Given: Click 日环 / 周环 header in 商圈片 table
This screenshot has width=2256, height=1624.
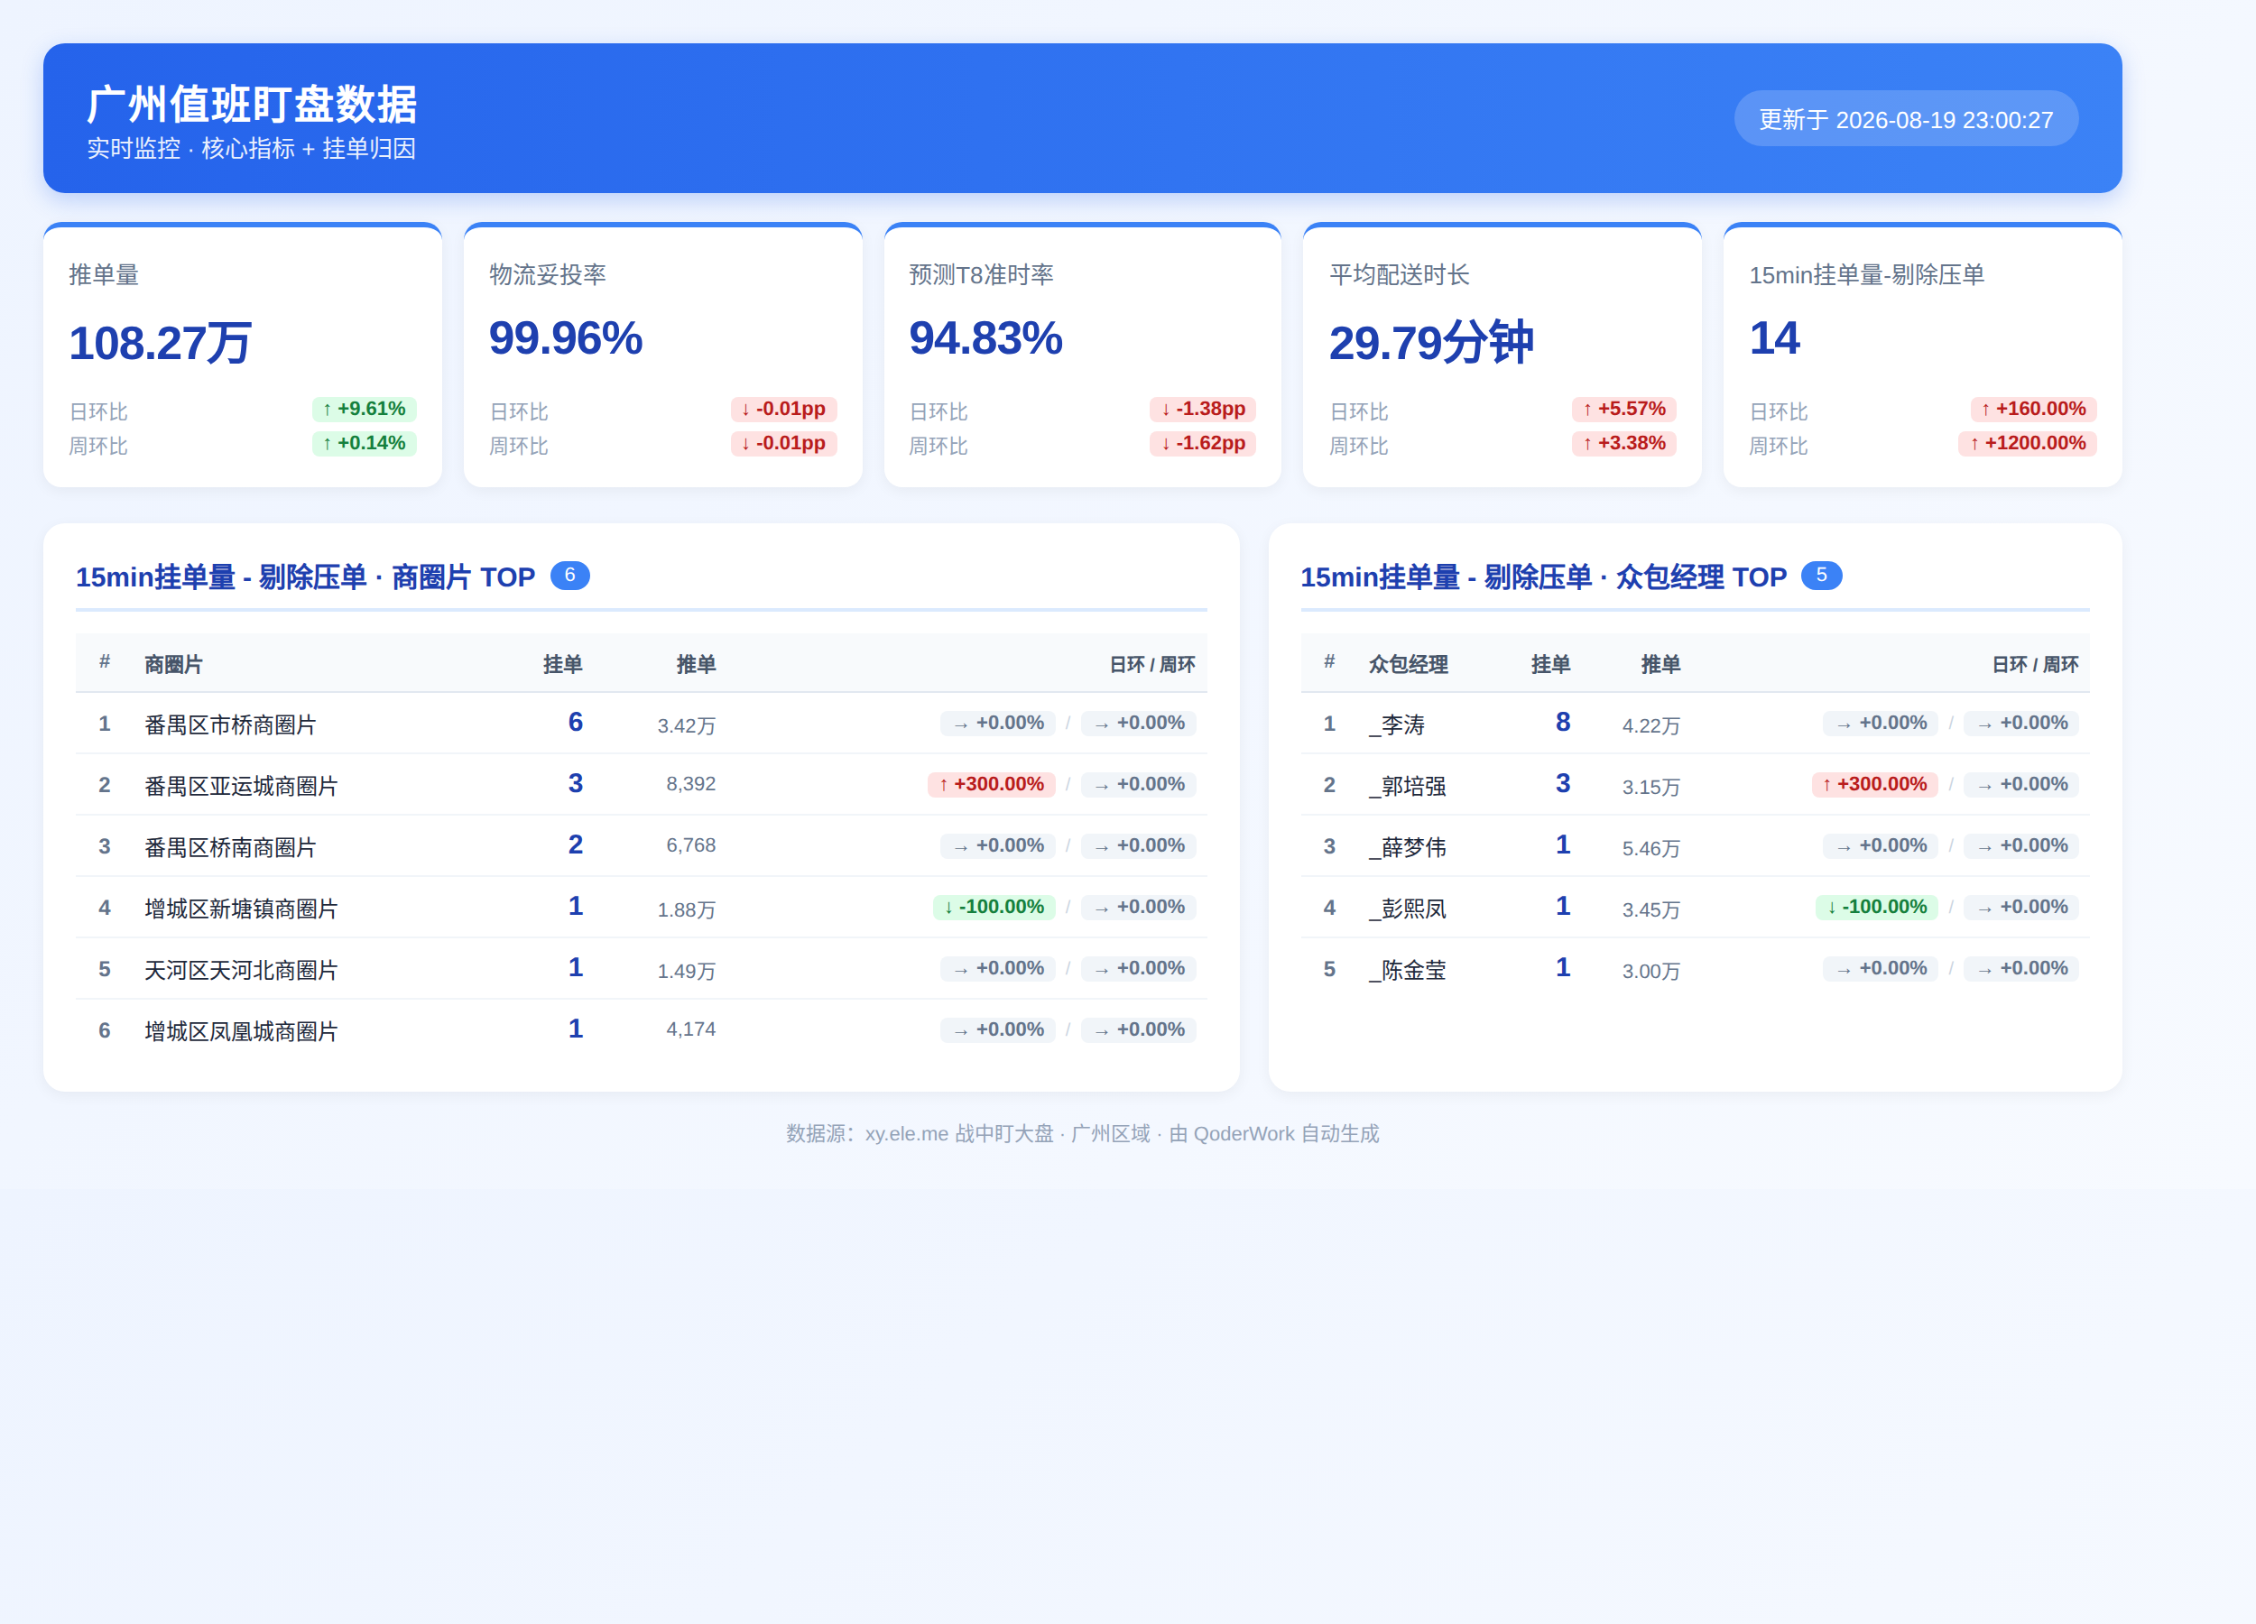Looking at the screenshot, I should (1151, 664).
